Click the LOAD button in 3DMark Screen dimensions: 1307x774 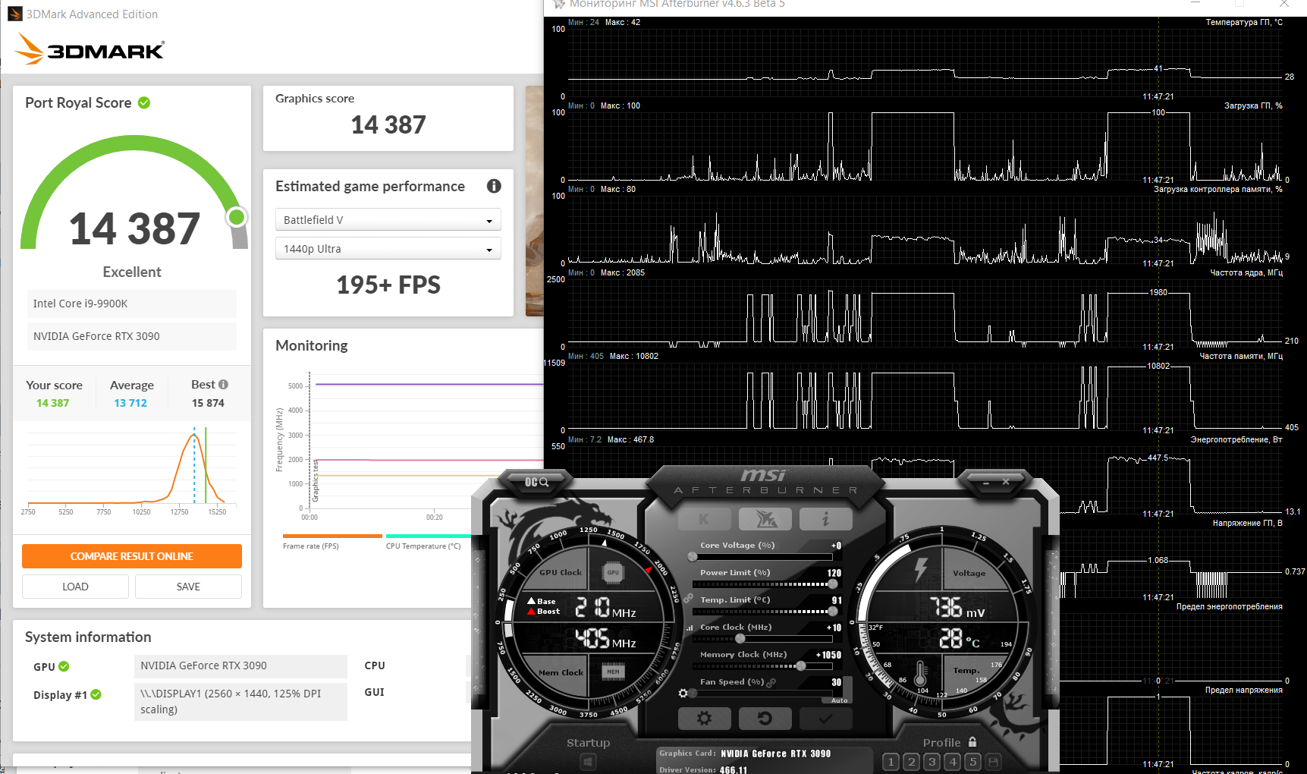[x=75, y=587]
